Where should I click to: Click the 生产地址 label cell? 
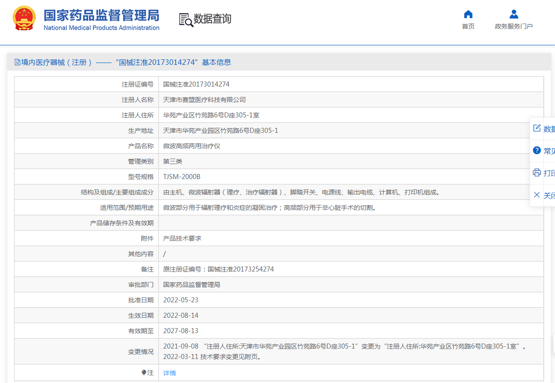(87, 131)
